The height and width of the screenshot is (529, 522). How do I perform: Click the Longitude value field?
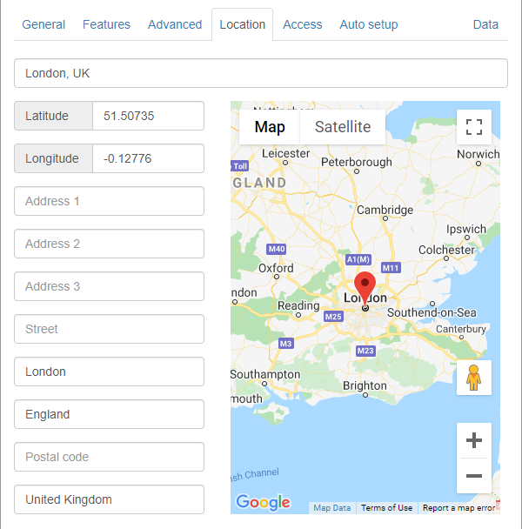148,158
